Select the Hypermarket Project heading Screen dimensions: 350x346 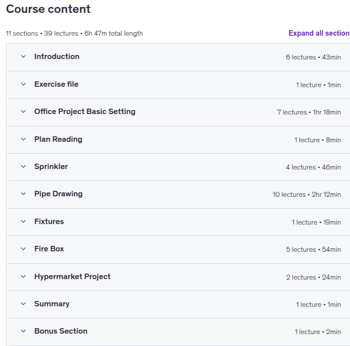point(72,277)
